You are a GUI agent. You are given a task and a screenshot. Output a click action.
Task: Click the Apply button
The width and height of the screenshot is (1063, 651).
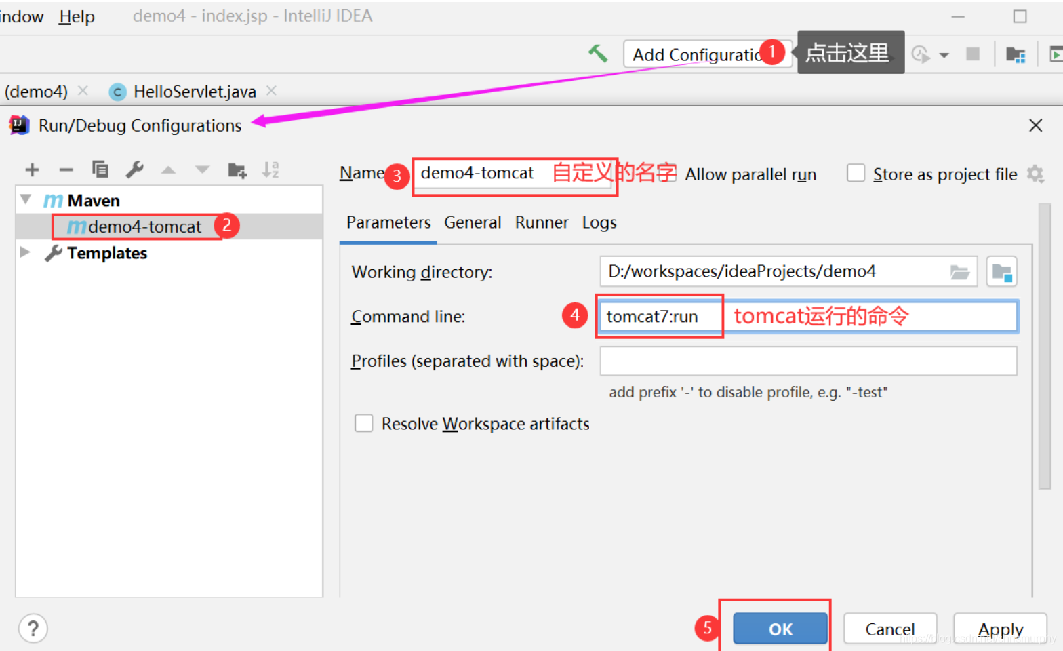pyautogui.click(x=1001, y=629)
